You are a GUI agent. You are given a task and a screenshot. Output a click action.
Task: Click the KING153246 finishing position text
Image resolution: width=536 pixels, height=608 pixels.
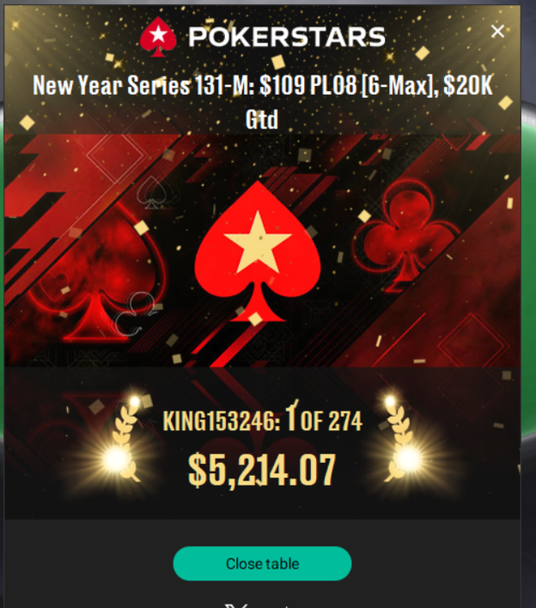tap(262, 420)
